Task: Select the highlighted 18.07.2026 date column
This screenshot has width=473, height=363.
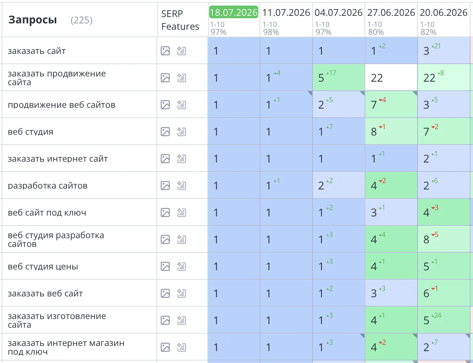Action: point(234,12)
